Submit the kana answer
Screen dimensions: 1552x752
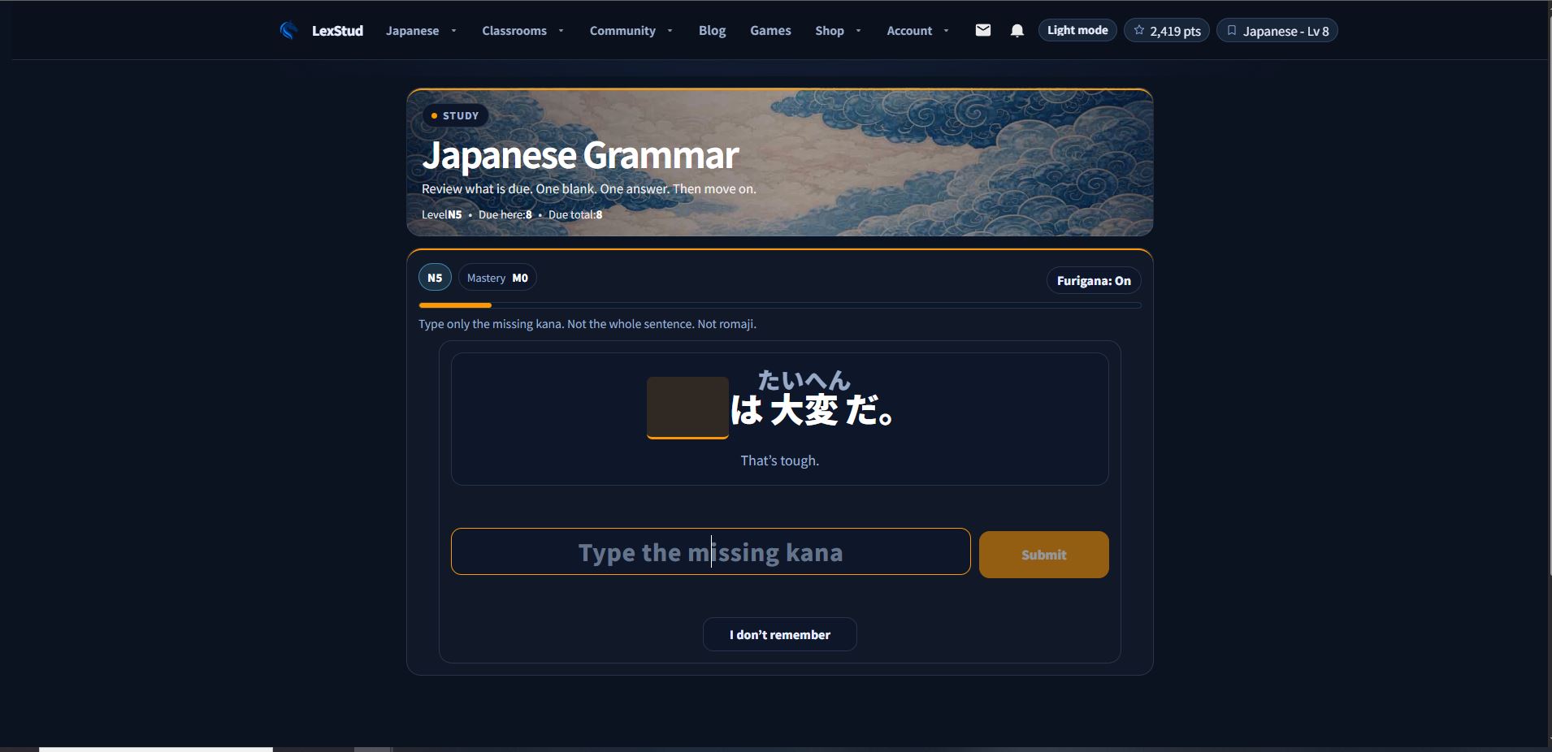(x=1043, y=555)
